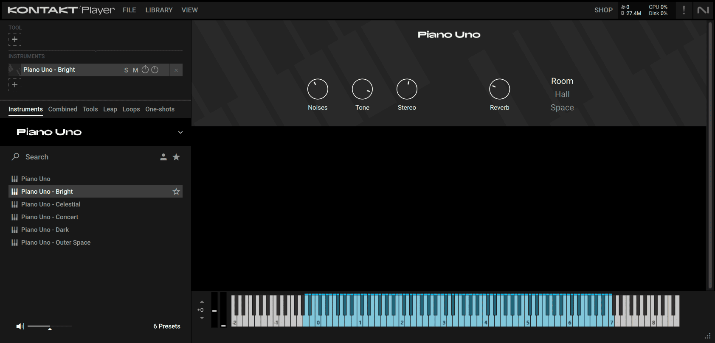Click the piano icon beside Piano Uno - Outer Space
This screenshot has width=715, height=343.
14,243
